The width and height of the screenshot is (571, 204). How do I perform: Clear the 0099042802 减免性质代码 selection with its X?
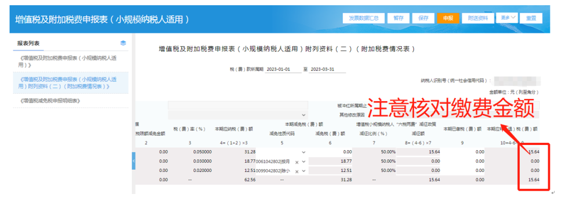297,171
